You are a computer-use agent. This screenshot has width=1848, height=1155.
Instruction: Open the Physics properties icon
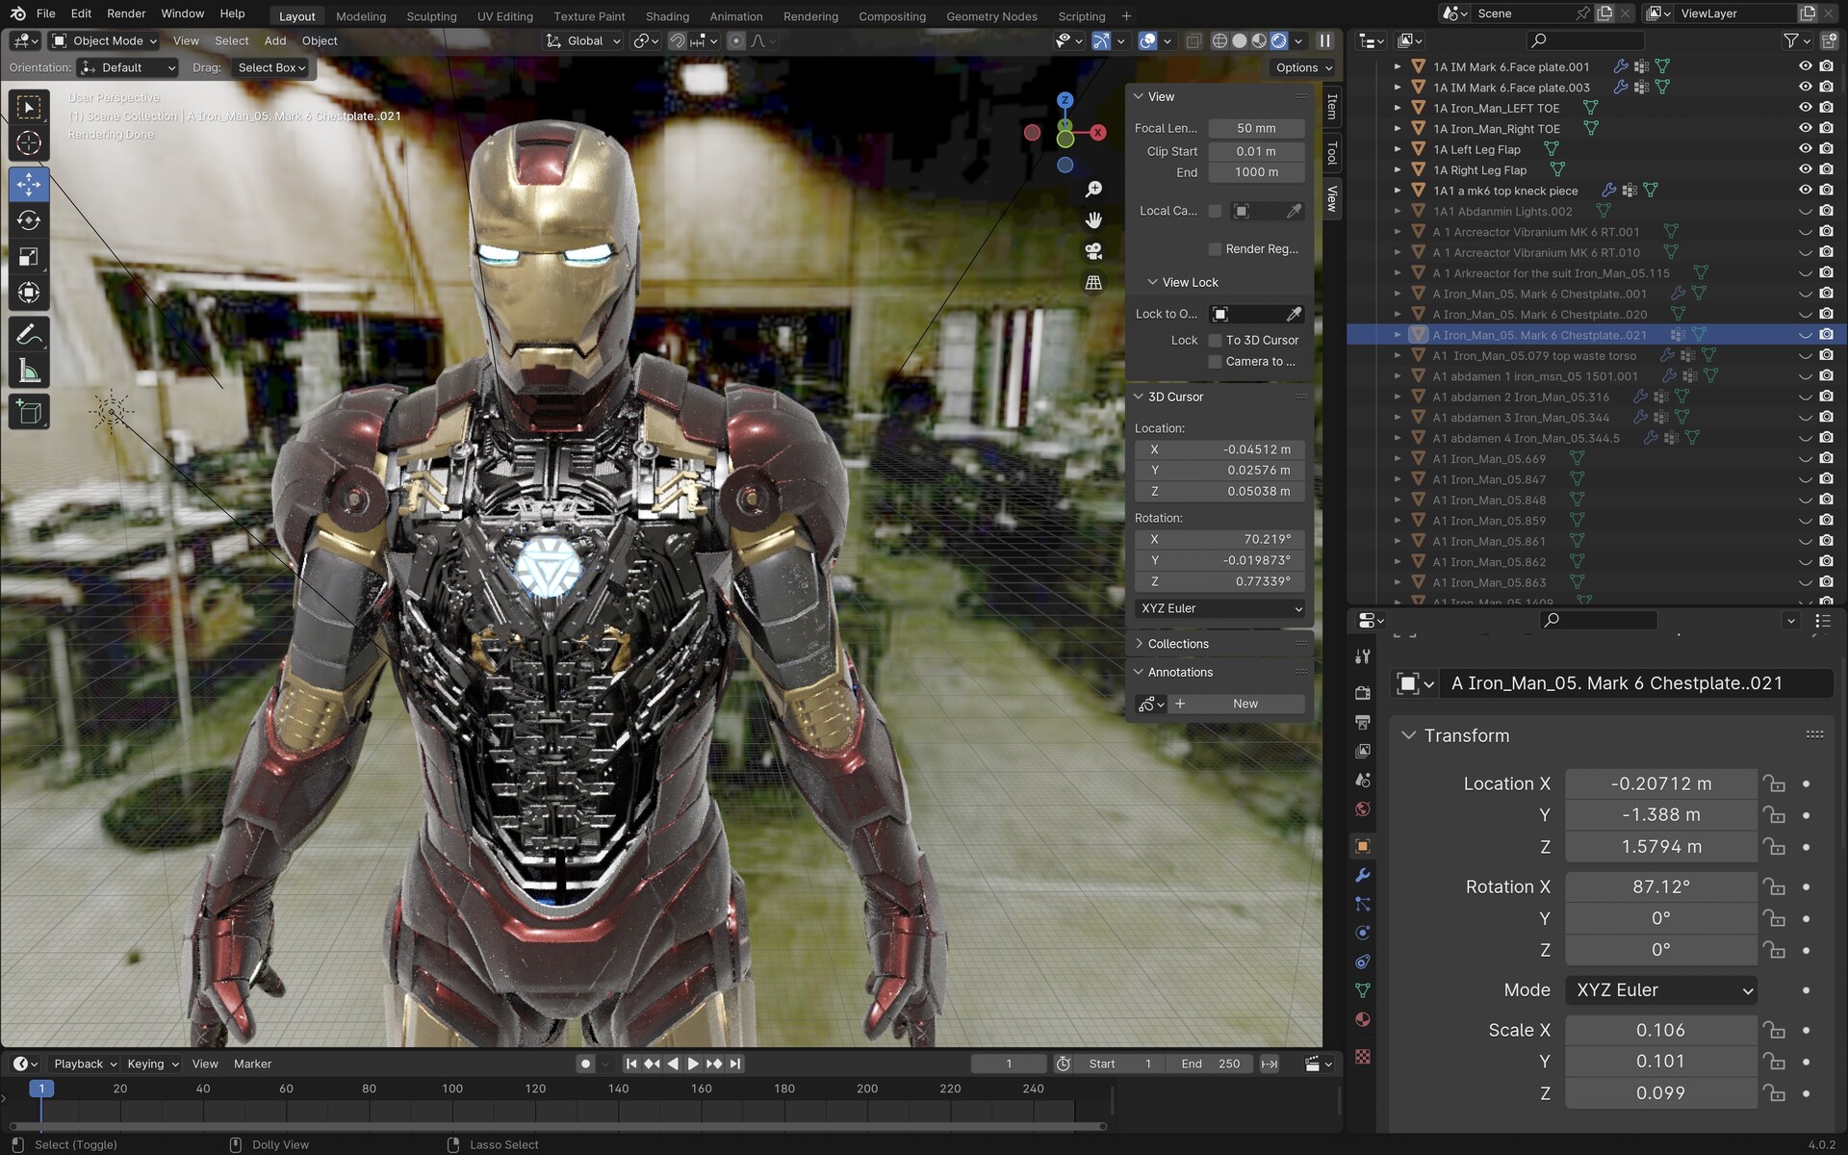[x=1362, y=933]
